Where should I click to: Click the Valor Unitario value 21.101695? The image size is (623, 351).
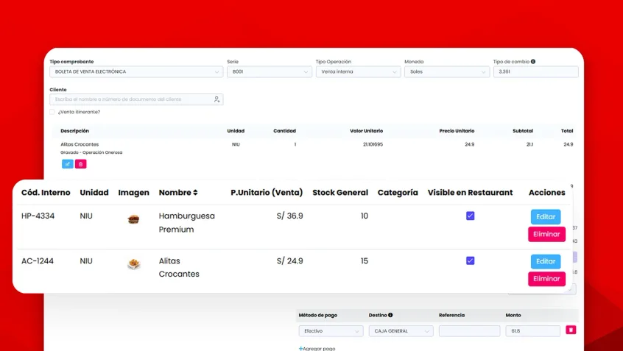tap(373, 144)
